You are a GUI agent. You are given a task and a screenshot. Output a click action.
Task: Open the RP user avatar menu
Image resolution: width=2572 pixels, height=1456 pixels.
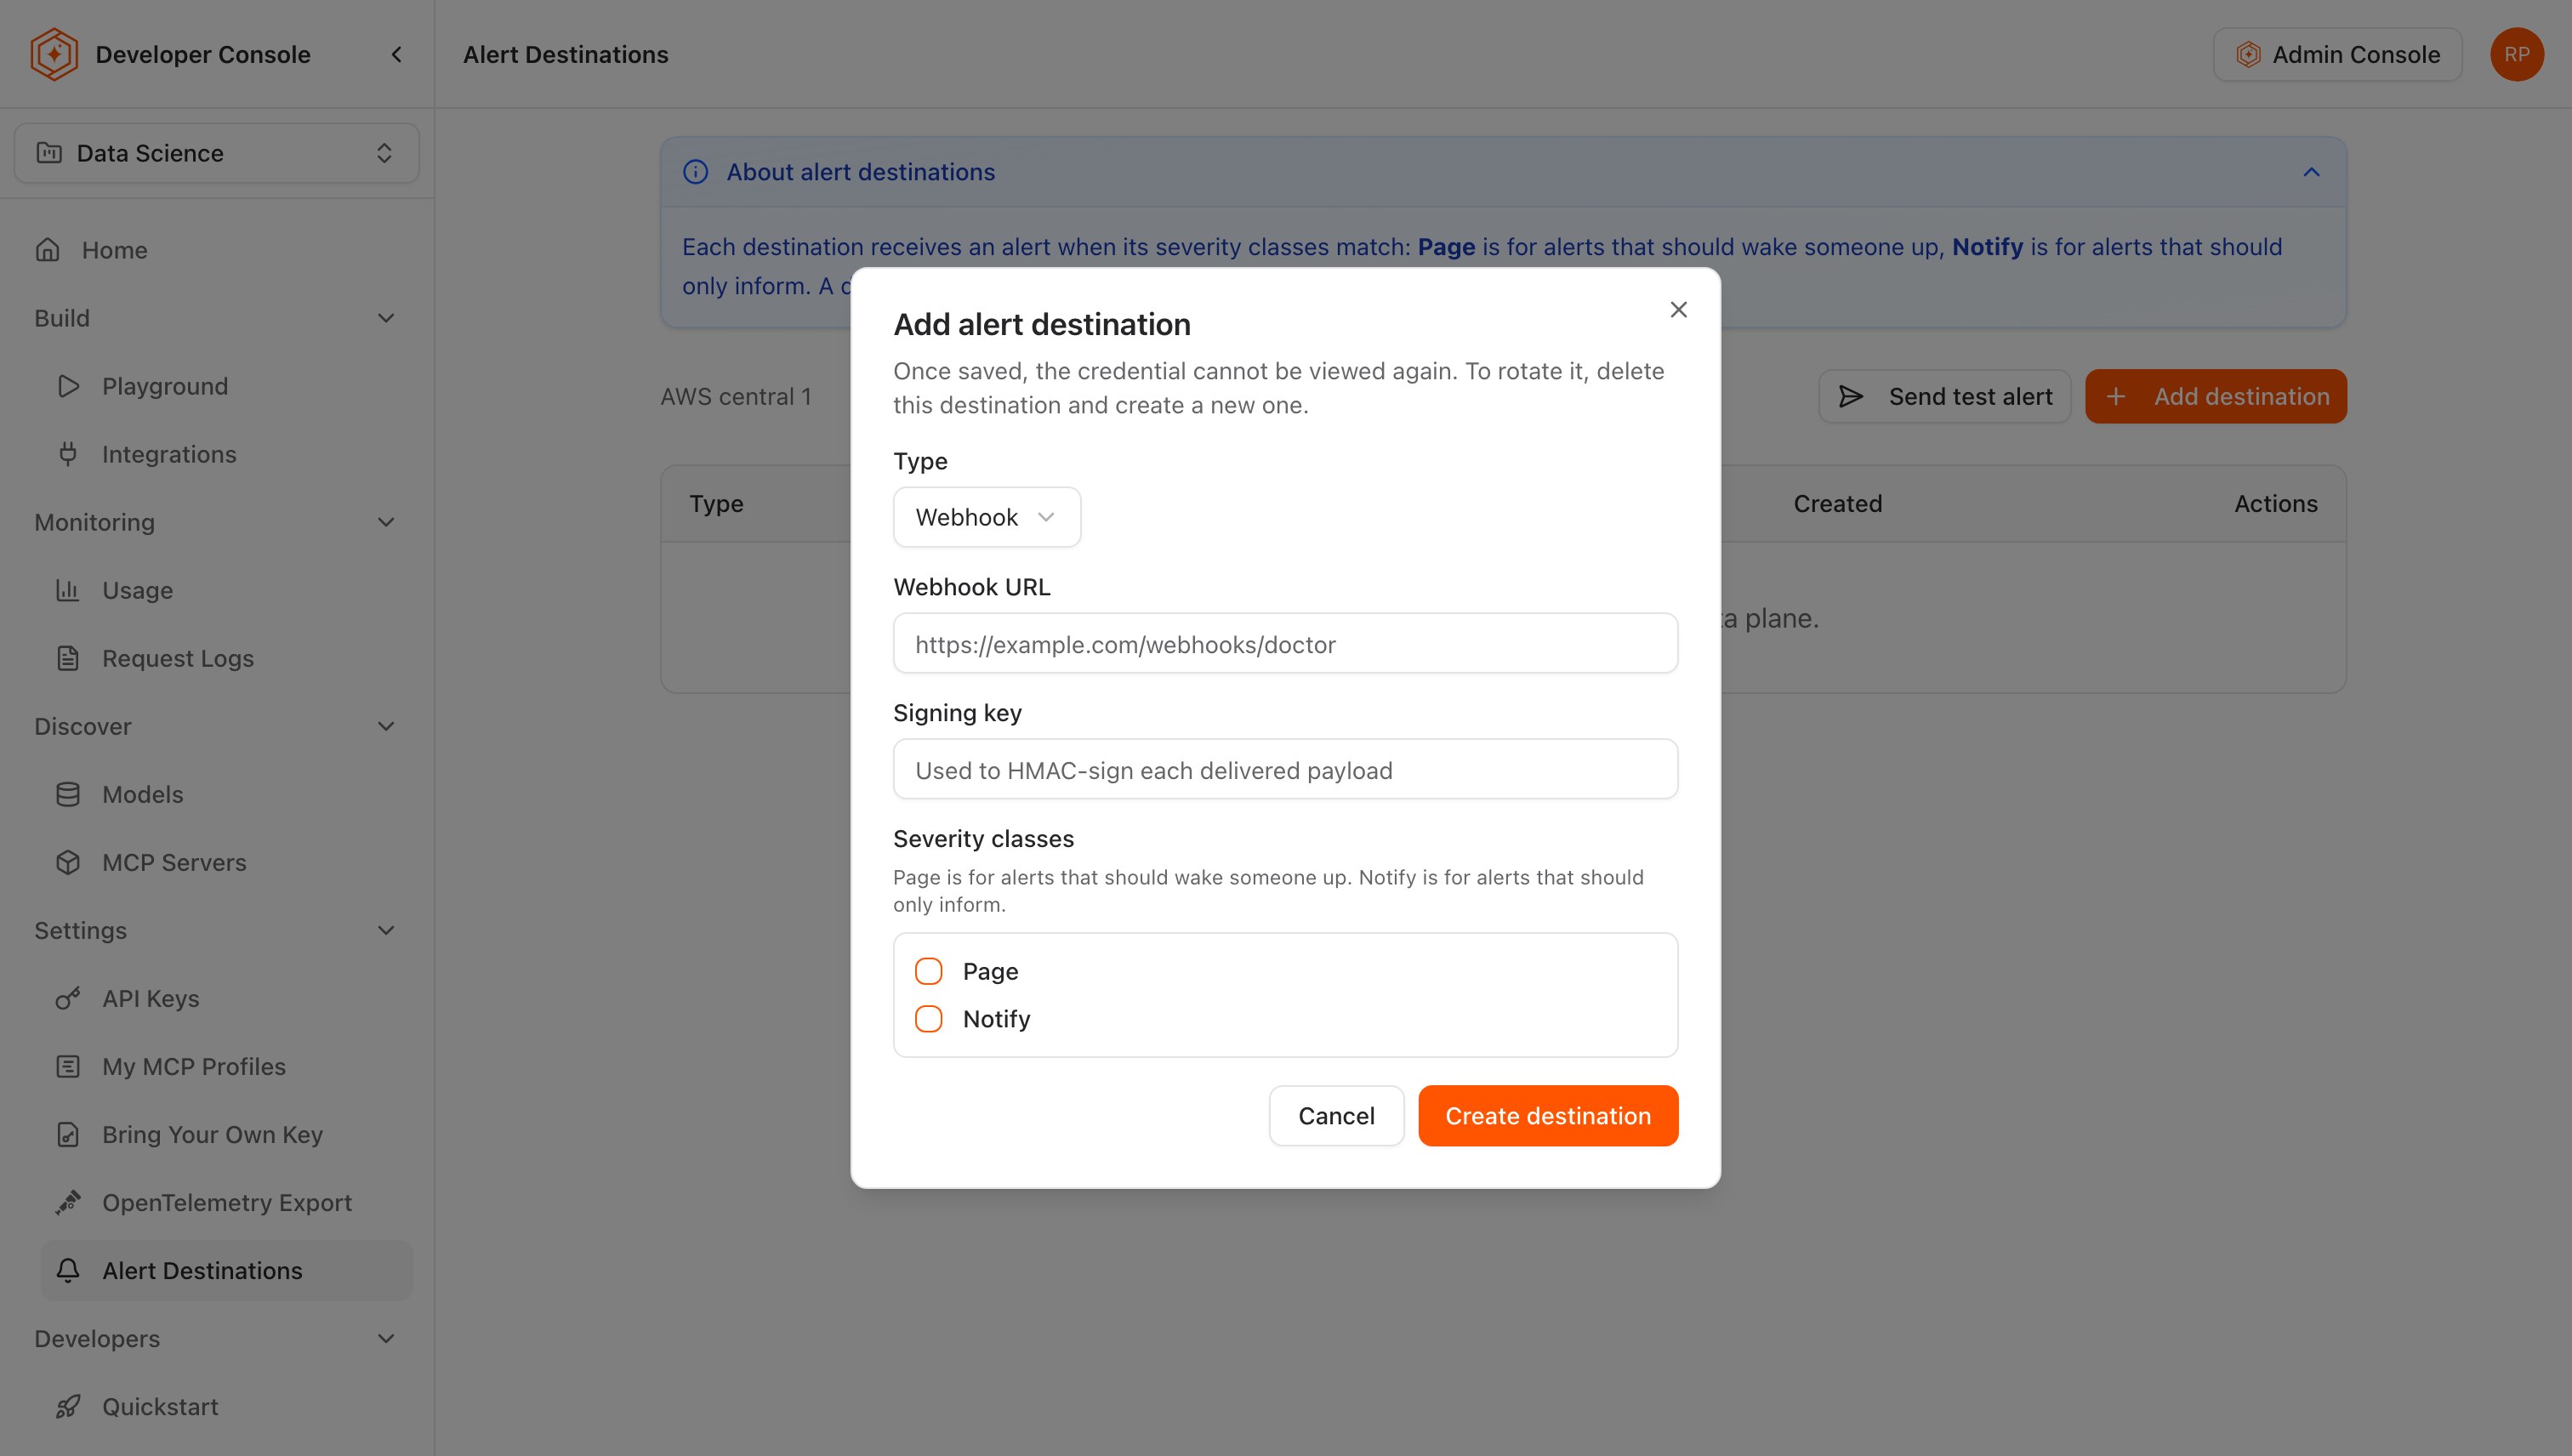2516,54
